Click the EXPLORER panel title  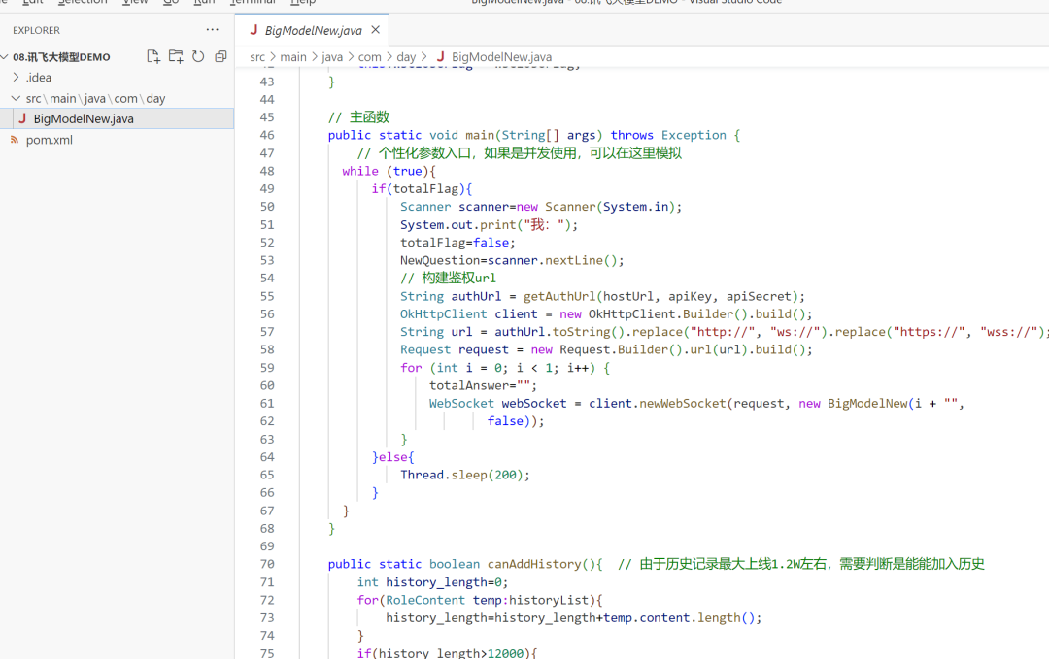[36, 30]
